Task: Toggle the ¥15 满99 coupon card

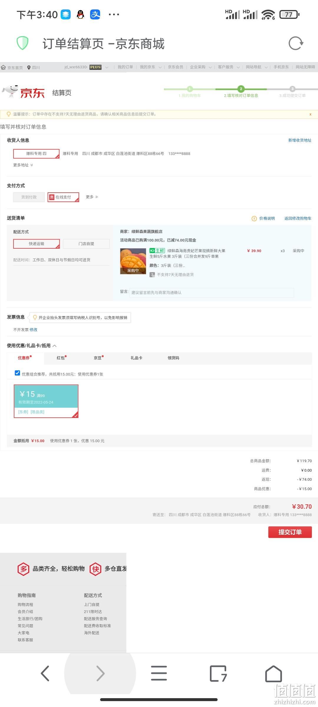Action: (46, 401)
